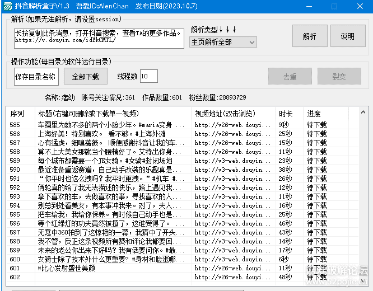
Task: Select row 598 title 我不管,反正这条视频
Action: (x=109, y=241)
